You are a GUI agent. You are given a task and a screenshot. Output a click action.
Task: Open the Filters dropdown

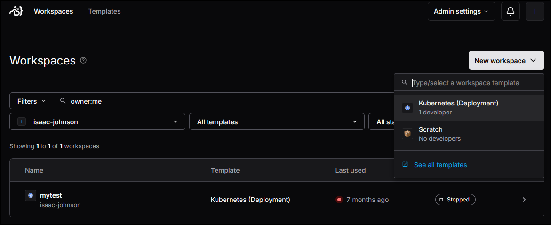(32, 101)
